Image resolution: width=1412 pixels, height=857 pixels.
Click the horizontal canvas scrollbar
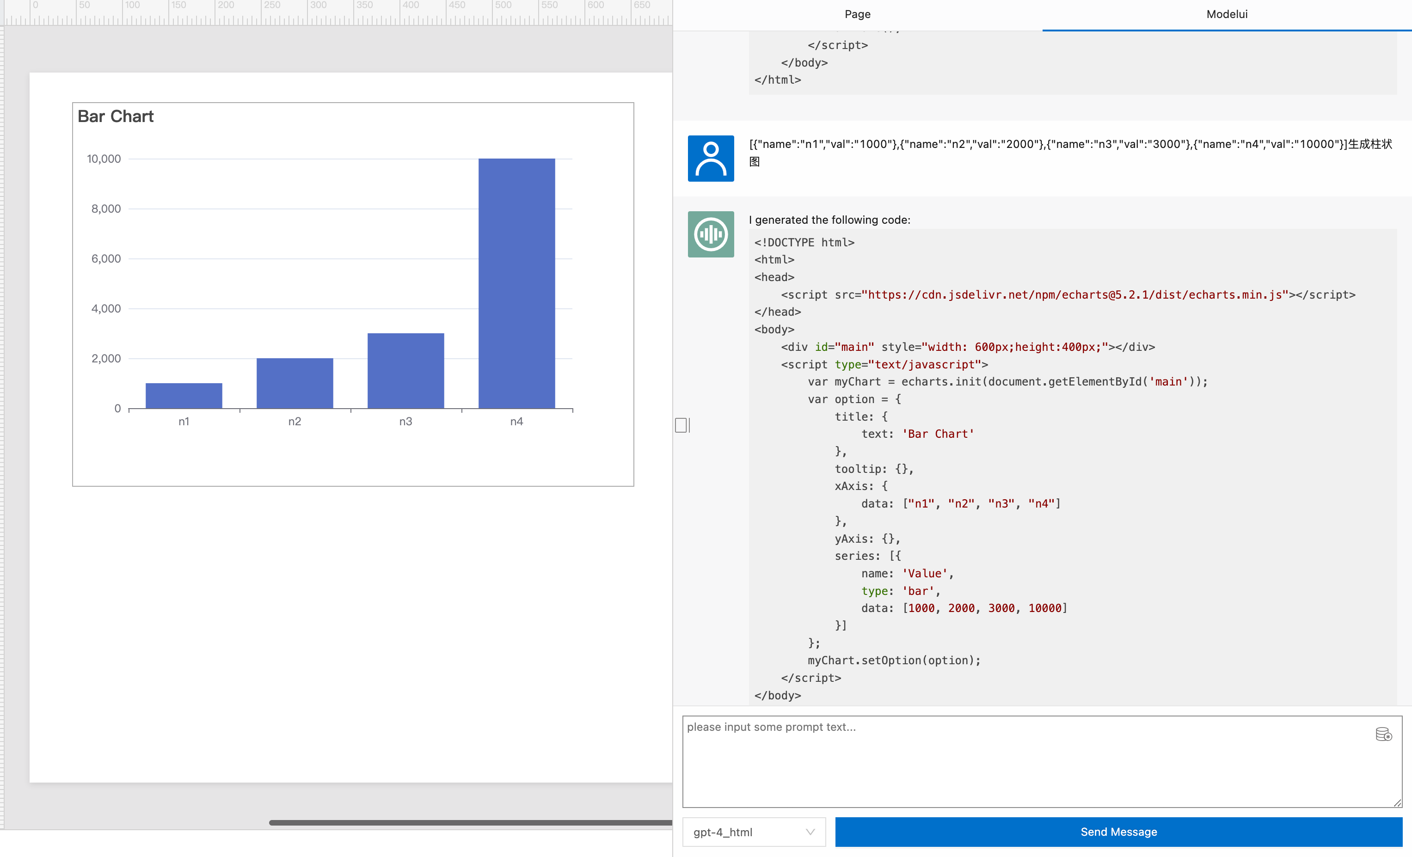(470, 823)
